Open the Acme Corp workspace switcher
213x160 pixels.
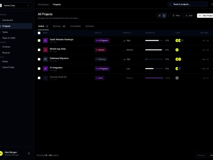pyautogui.click(x=15, y=5)
